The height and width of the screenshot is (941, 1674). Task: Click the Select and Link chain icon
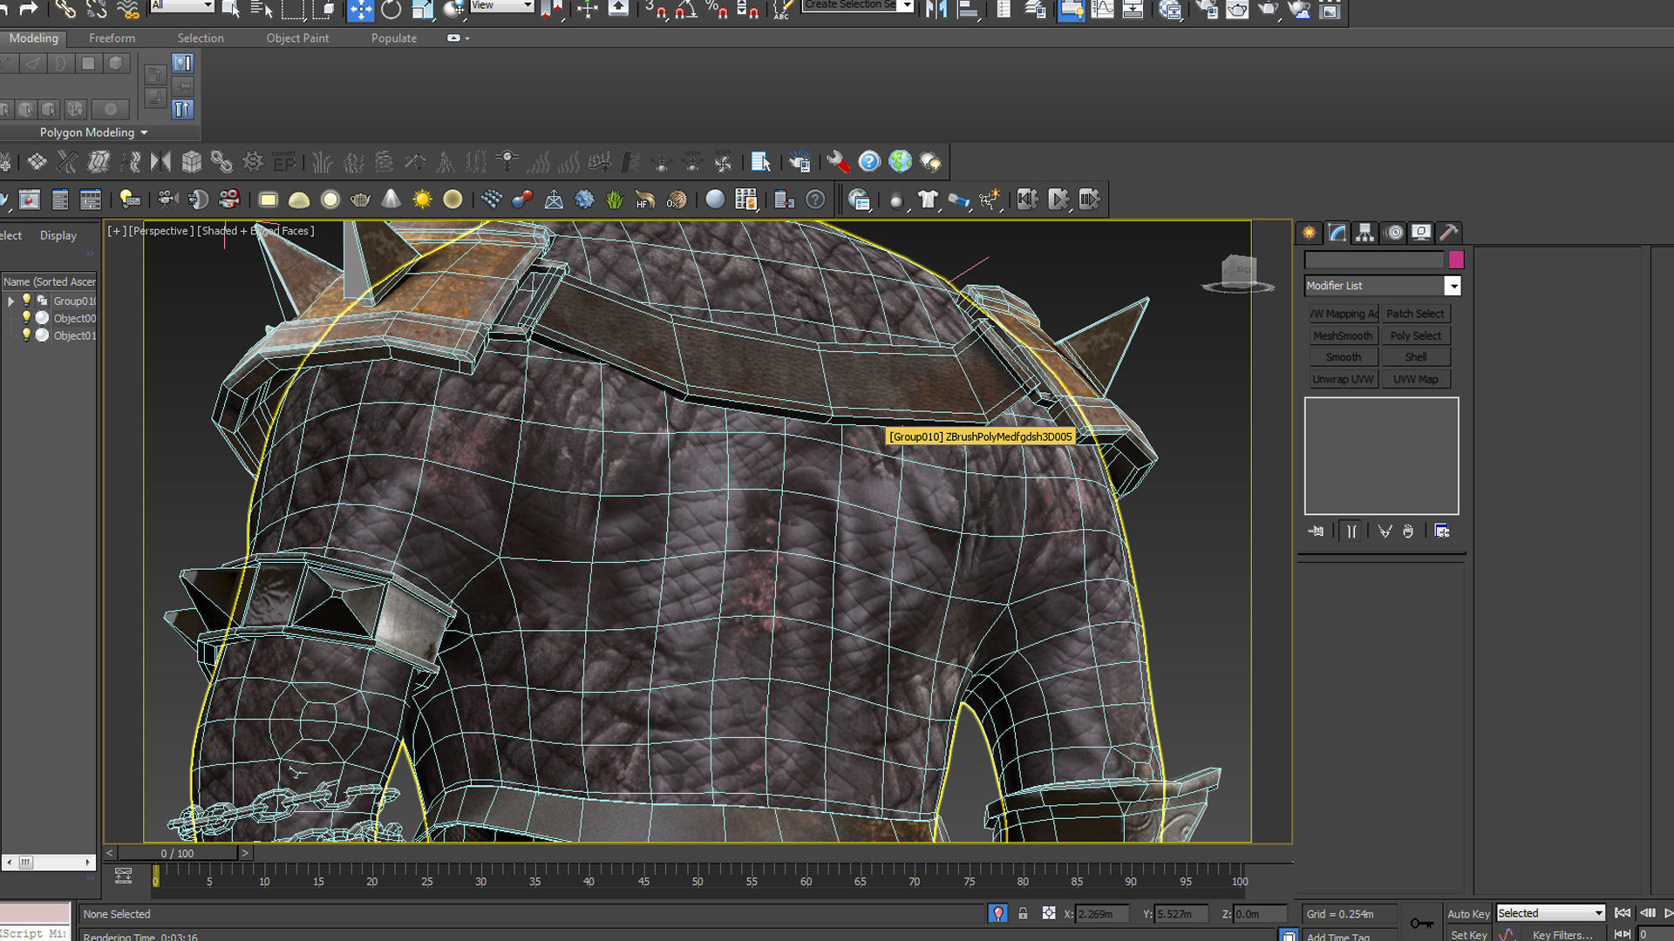[x=65, y=10]
